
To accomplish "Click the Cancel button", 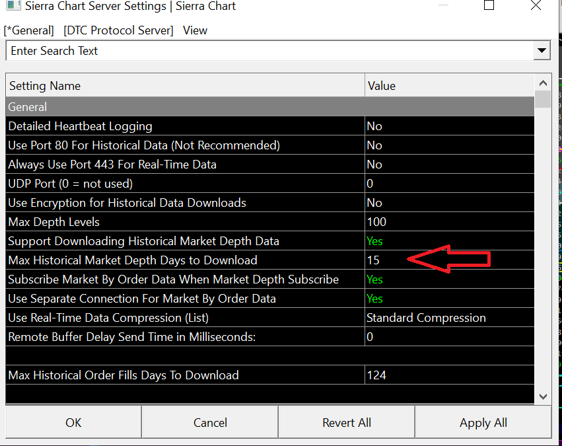I will coord(210,422).
